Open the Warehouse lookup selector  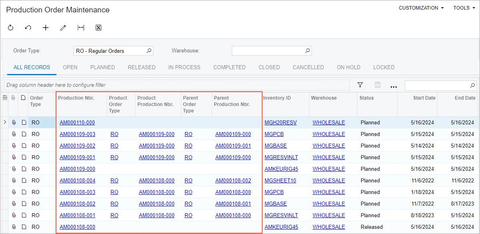click(307, 51)
